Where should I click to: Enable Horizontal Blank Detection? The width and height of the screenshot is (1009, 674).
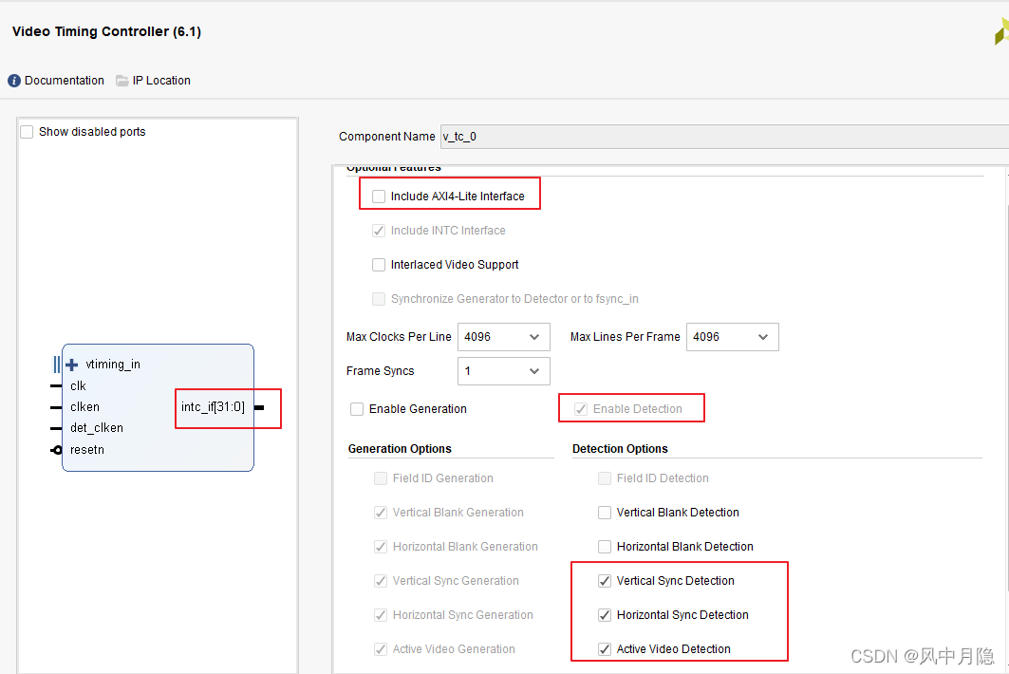tap(605, 546)
